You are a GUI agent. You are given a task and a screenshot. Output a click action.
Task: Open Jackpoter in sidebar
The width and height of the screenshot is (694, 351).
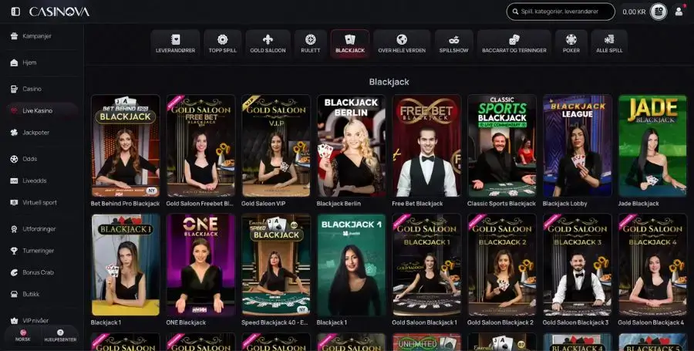click(42, 133)
